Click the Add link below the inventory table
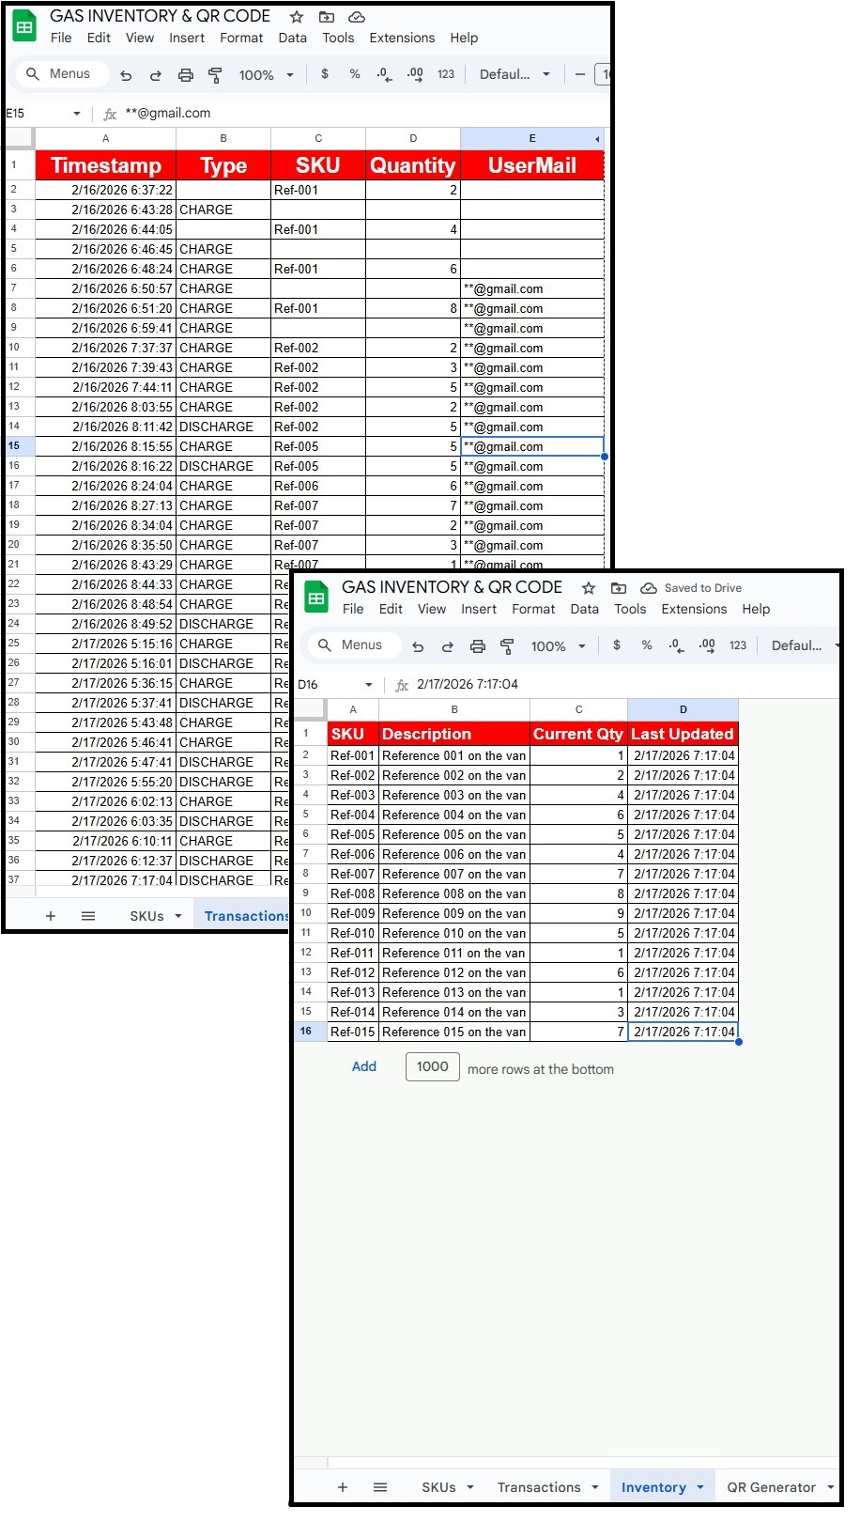The width and height of the screenshot is (860, 1522). tap(364, 1066)
